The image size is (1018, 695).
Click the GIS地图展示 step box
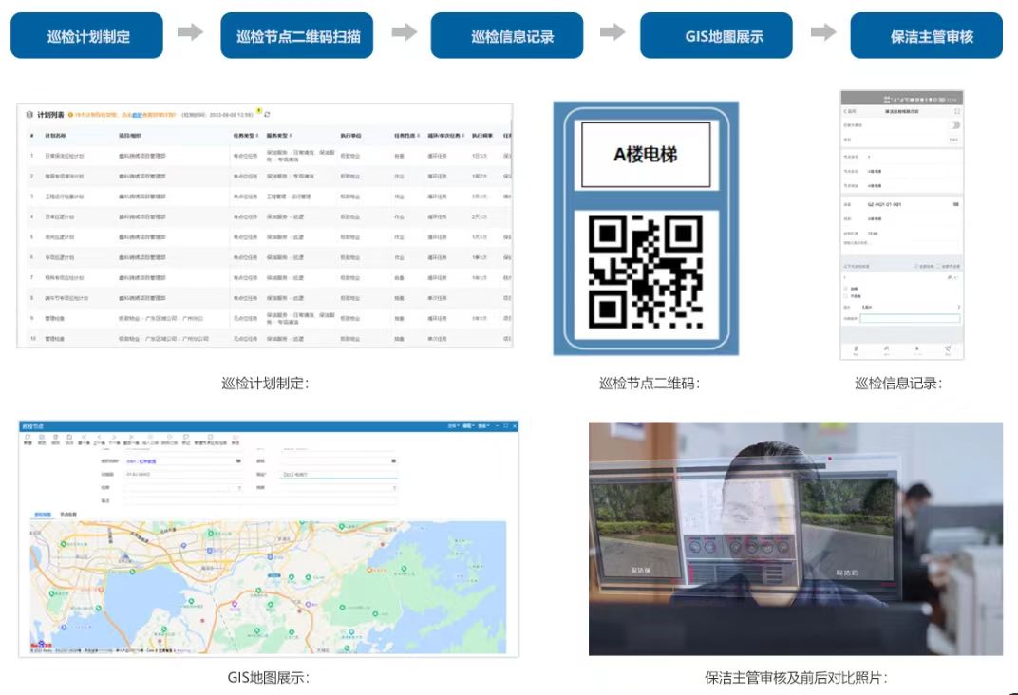pyautogui.click(x=717, y=36)
